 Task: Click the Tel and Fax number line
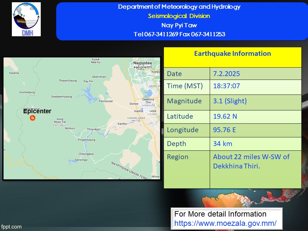[x=179, y=34]
